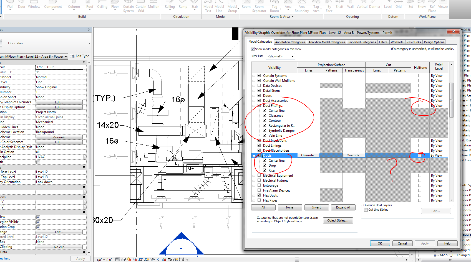This screenshot has width=471, height=262.
Task: Collapse the Duct Fittings subcategories
Action: (253, 106)
